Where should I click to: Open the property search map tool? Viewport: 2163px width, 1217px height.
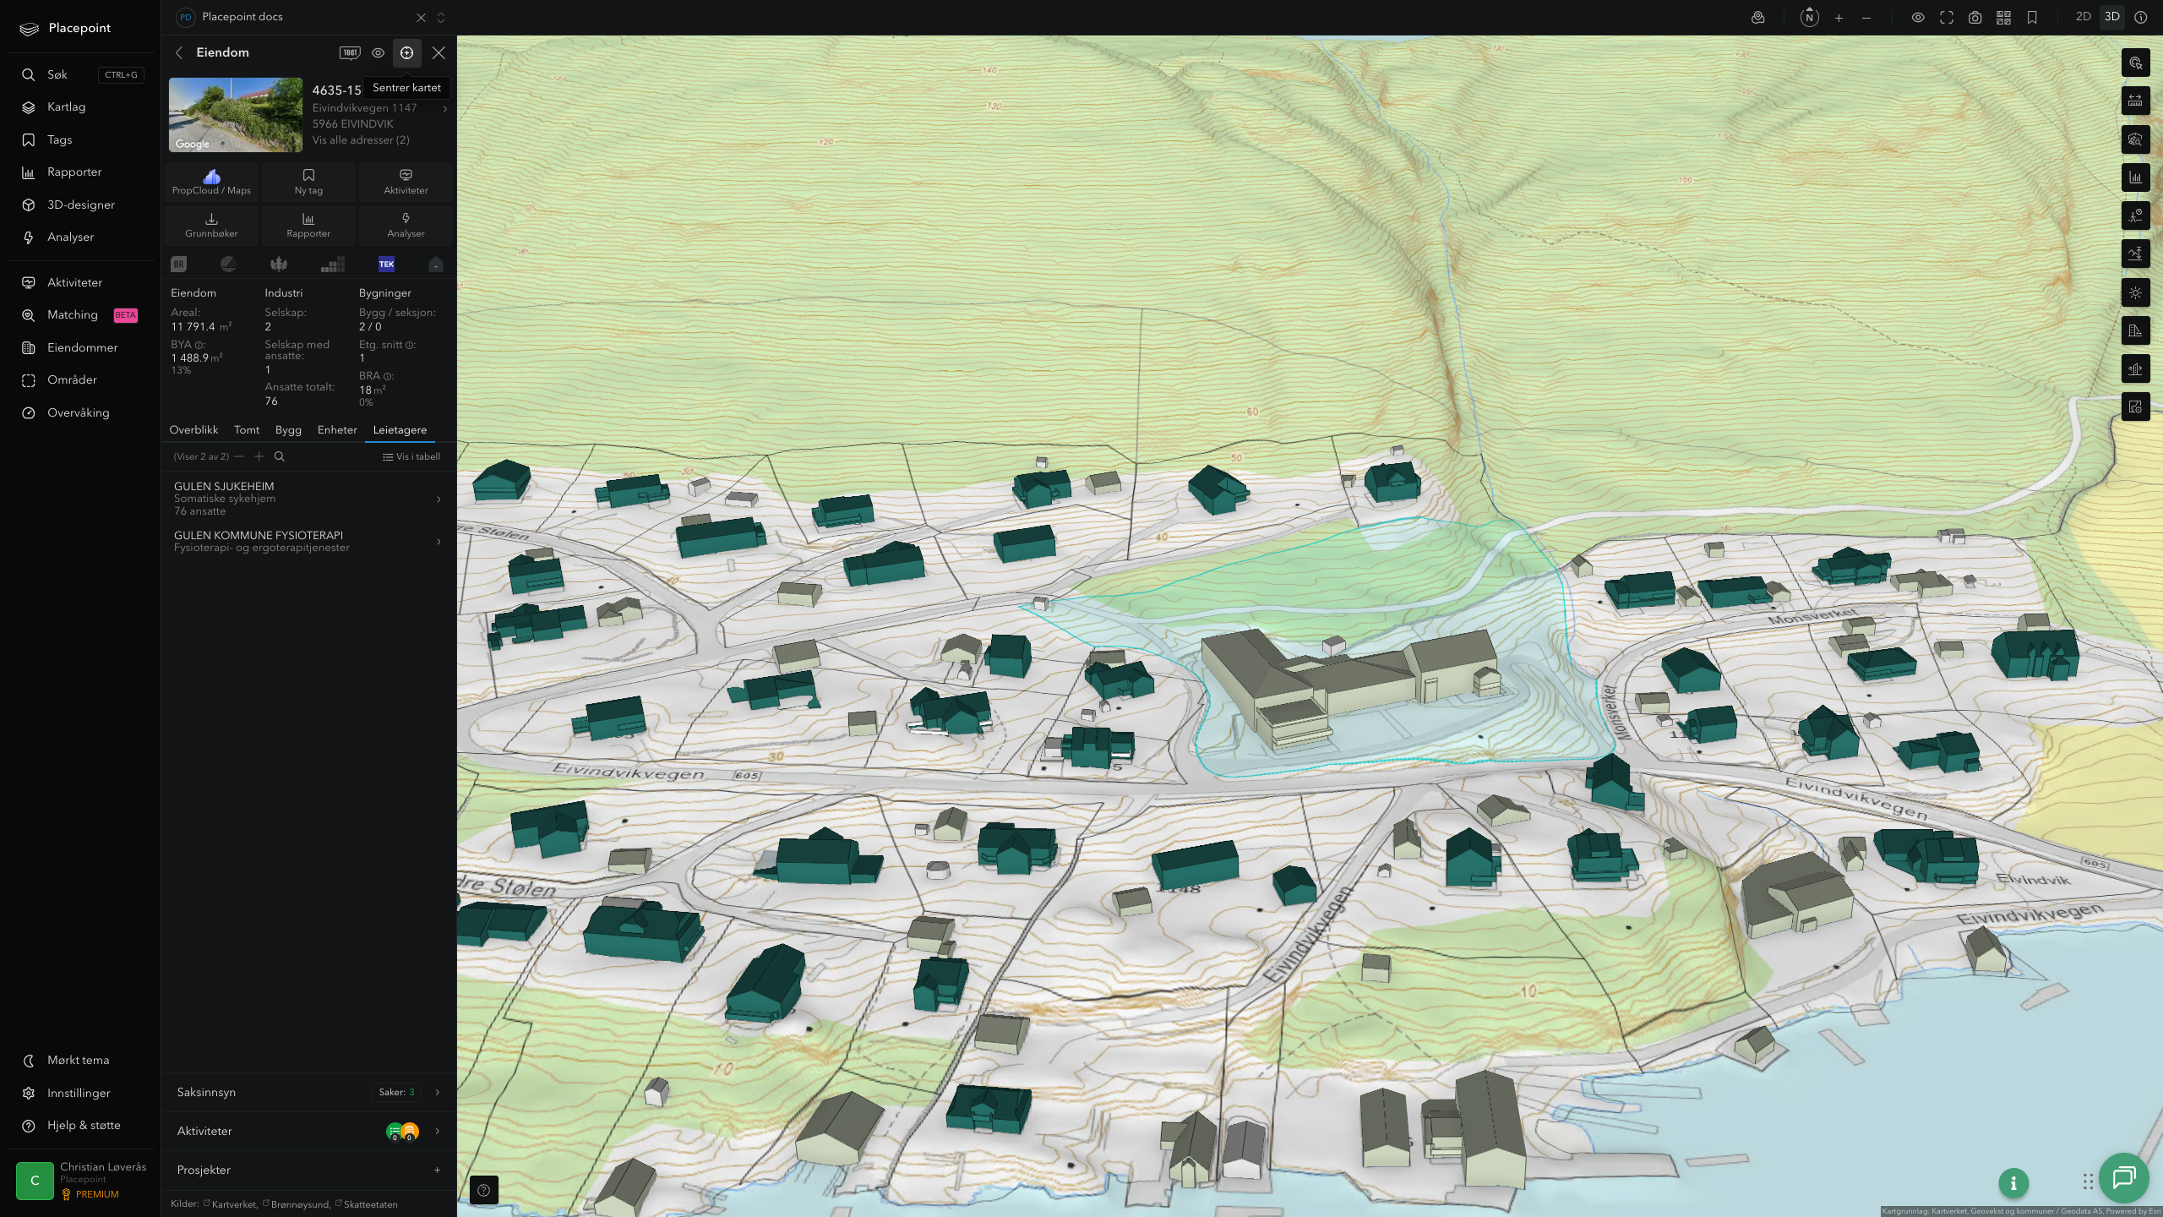[x=2135, y=139]
